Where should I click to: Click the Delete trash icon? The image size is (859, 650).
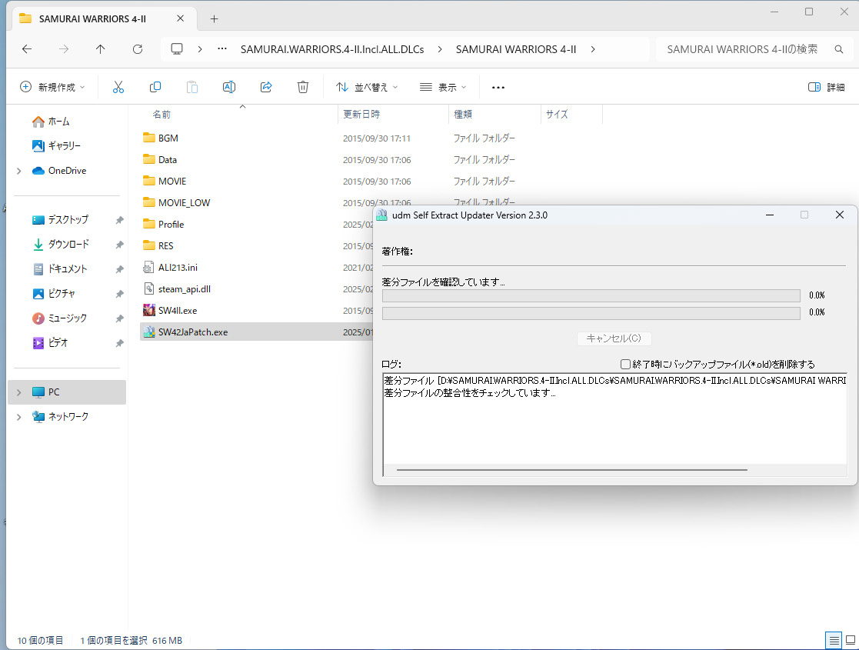(x=303, y=87)
